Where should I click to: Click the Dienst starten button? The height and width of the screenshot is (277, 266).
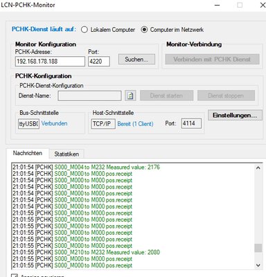pos(166,96)
